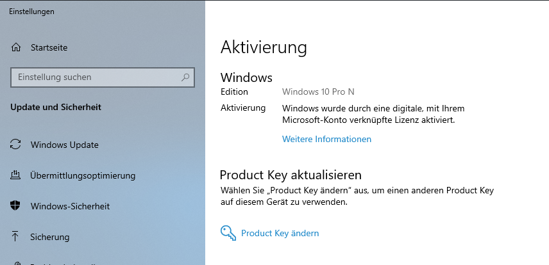Click the magnifier icon in search box
549x265 pixels.
coord(185,77)
